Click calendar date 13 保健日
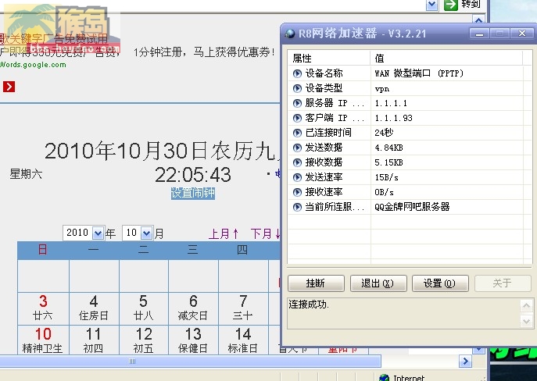The image size is (537, 381). [193, 340]
